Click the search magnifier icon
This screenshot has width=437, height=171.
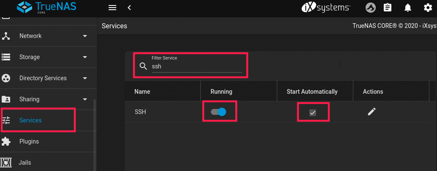click(143, 66)
